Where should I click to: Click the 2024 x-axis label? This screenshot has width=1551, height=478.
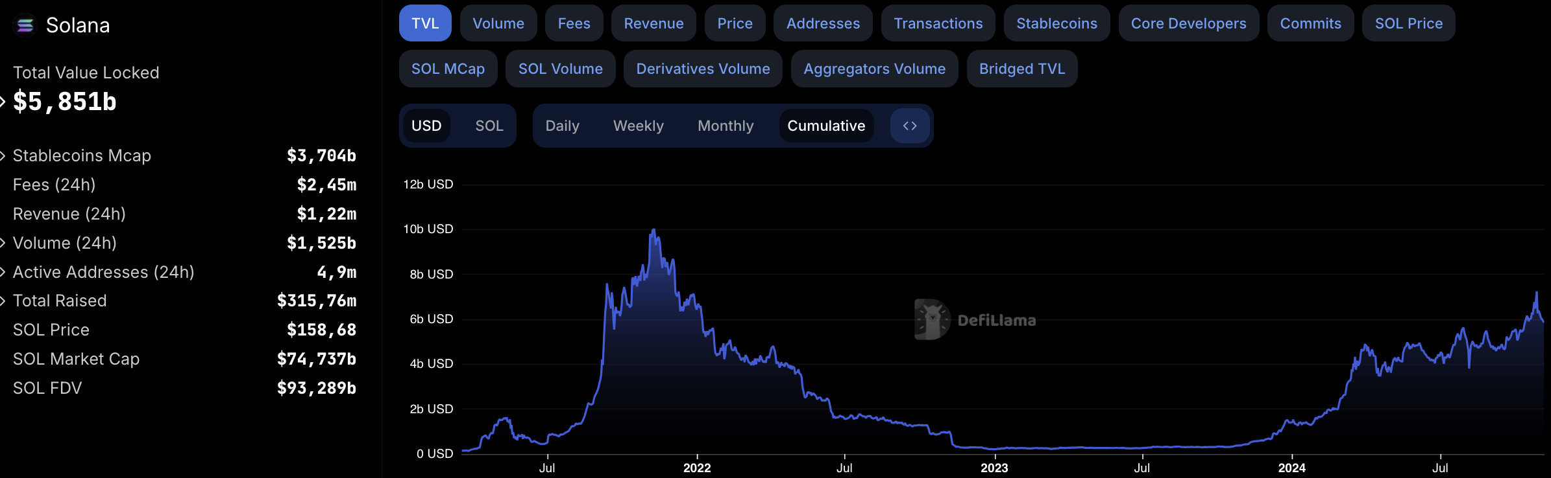(x=1292, y=468)
